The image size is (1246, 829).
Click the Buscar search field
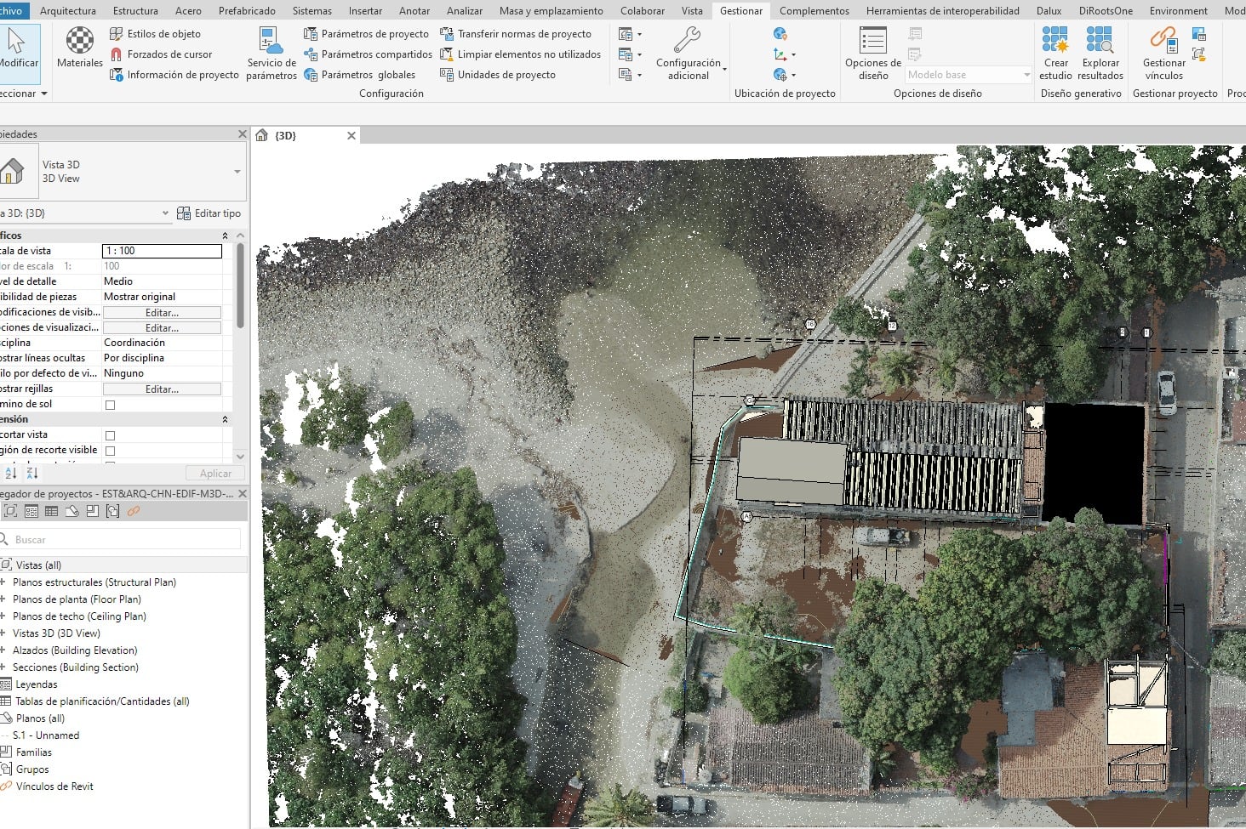click(x=122, y=539)
